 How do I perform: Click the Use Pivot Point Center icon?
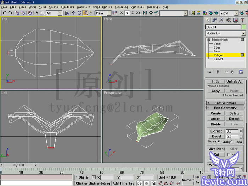(114, 13)
